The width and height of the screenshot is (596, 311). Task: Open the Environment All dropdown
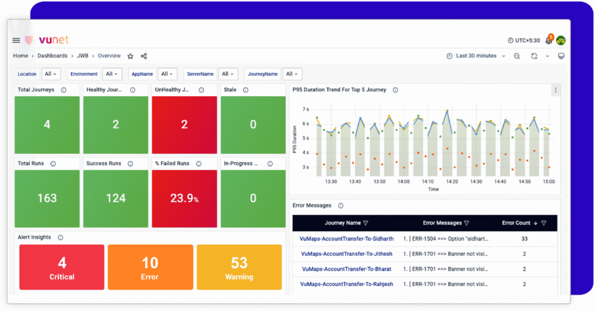click(x=112, y=74)
